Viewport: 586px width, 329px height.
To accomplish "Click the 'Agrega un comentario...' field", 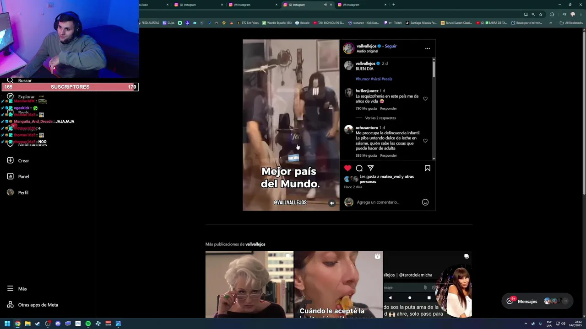I will 387,202.
